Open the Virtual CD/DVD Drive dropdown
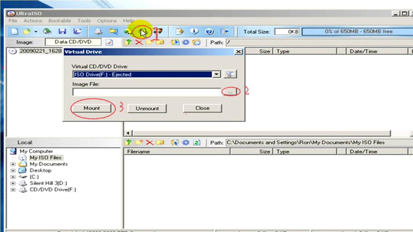 click(x=216, y=74)
